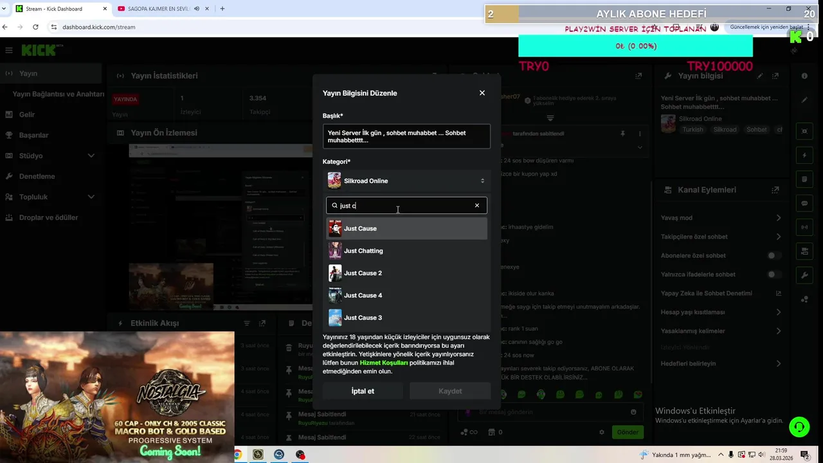Open a new browser tab

222,9
